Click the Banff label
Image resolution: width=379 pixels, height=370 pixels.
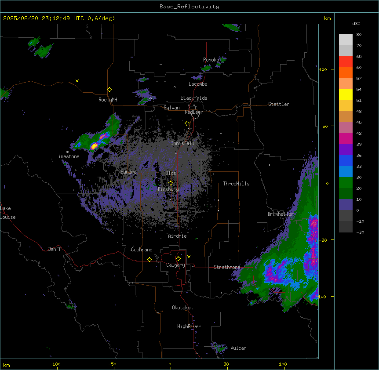click(55, 249)
